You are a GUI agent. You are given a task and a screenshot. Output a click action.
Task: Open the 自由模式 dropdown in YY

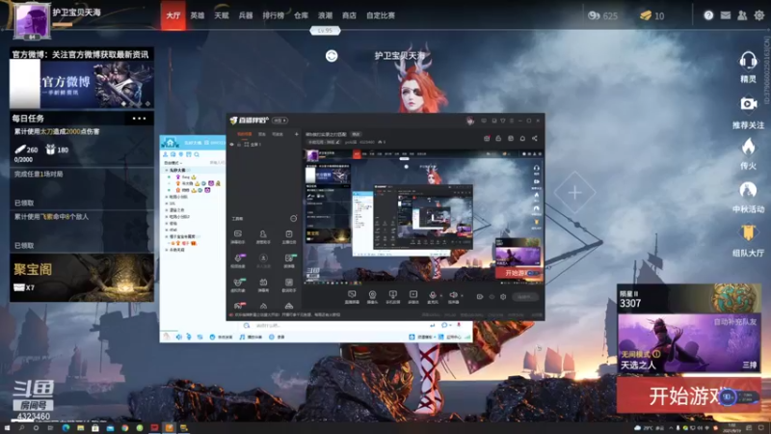click(x=173, y=163)
